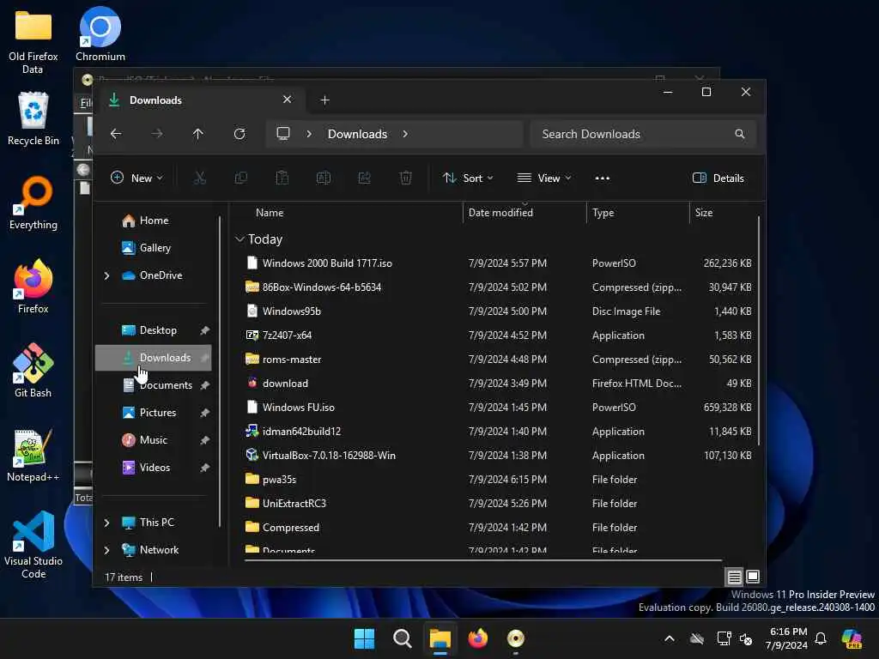Viewport: 879px width, 659px height.
Task: Click the Share icon in toolbar
Action: click(364, 178)
